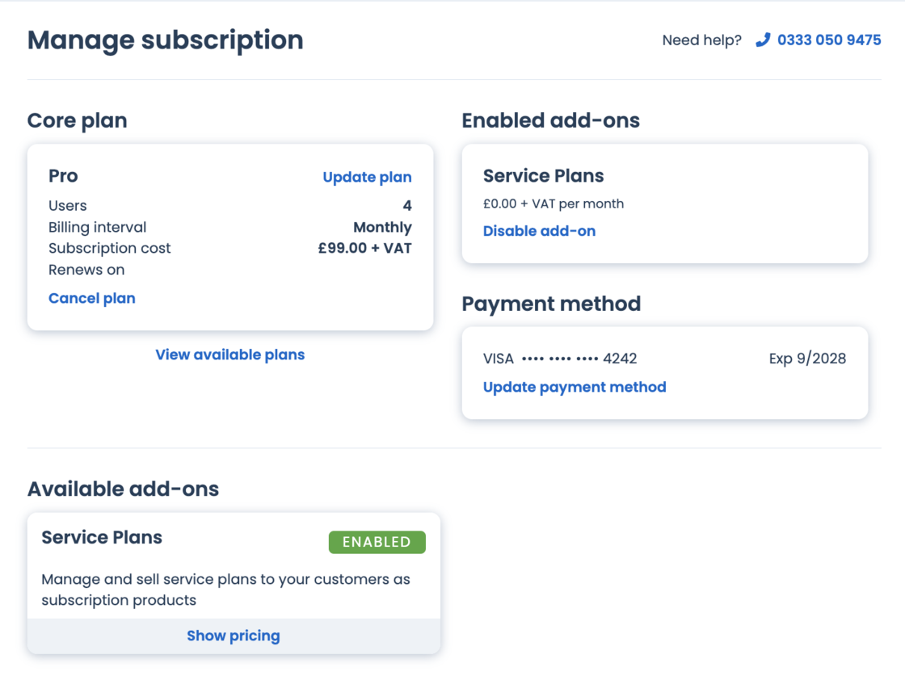
Task: Click the VISA card number ending 4242
Action: coord(560,359)
